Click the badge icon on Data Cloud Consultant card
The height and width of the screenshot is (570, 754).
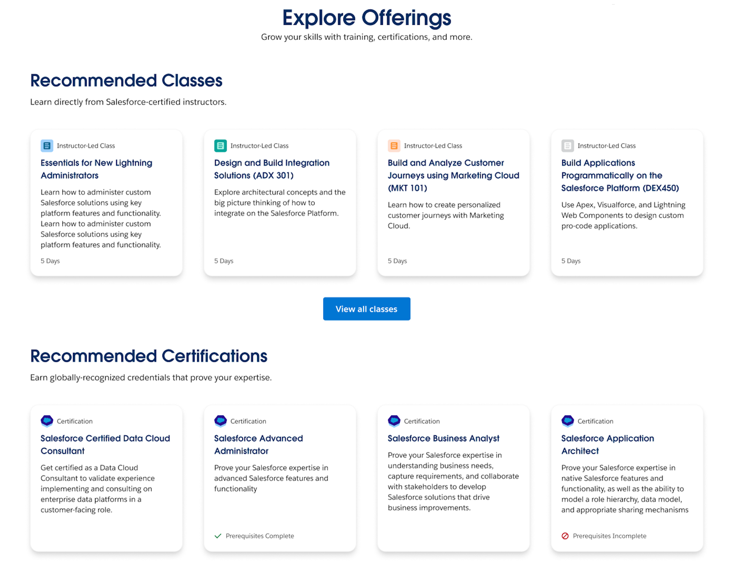tap(47, 421)
